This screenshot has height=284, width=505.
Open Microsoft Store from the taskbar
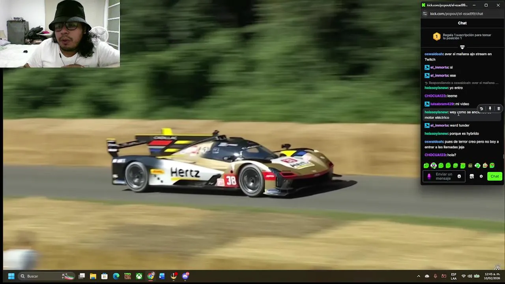click(105, 276)
